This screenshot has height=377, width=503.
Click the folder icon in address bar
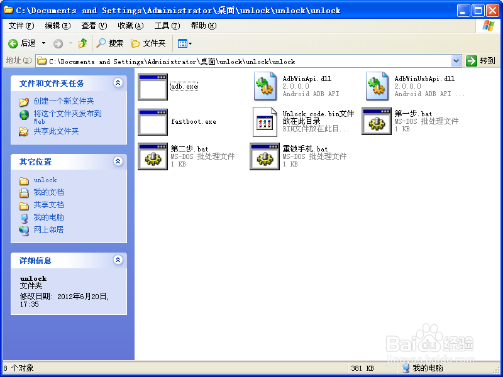(x=41, y=61)
